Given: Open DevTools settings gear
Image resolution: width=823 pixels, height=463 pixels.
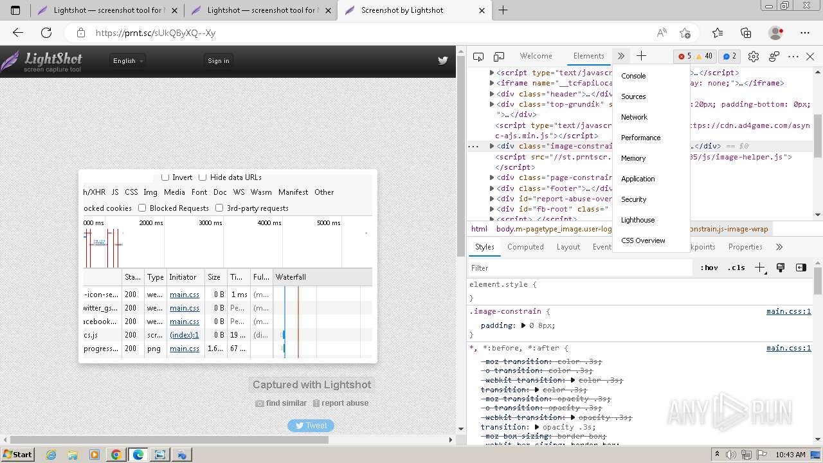Looking at the screenshot, I should click(754, 57).
